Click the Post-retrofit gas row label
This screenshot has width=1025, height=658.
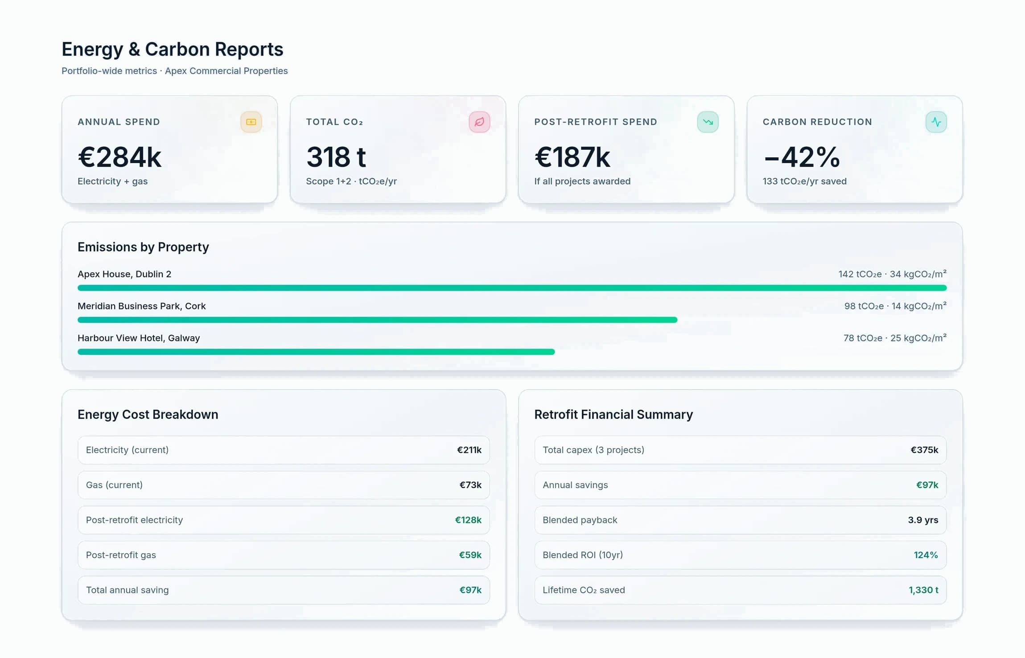pos(121,555)
